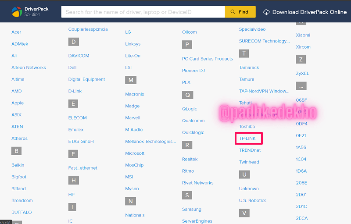Viewport: 351px width, 224px height.
Task: Open the Realtek drivers link
Action: (190, 159)
